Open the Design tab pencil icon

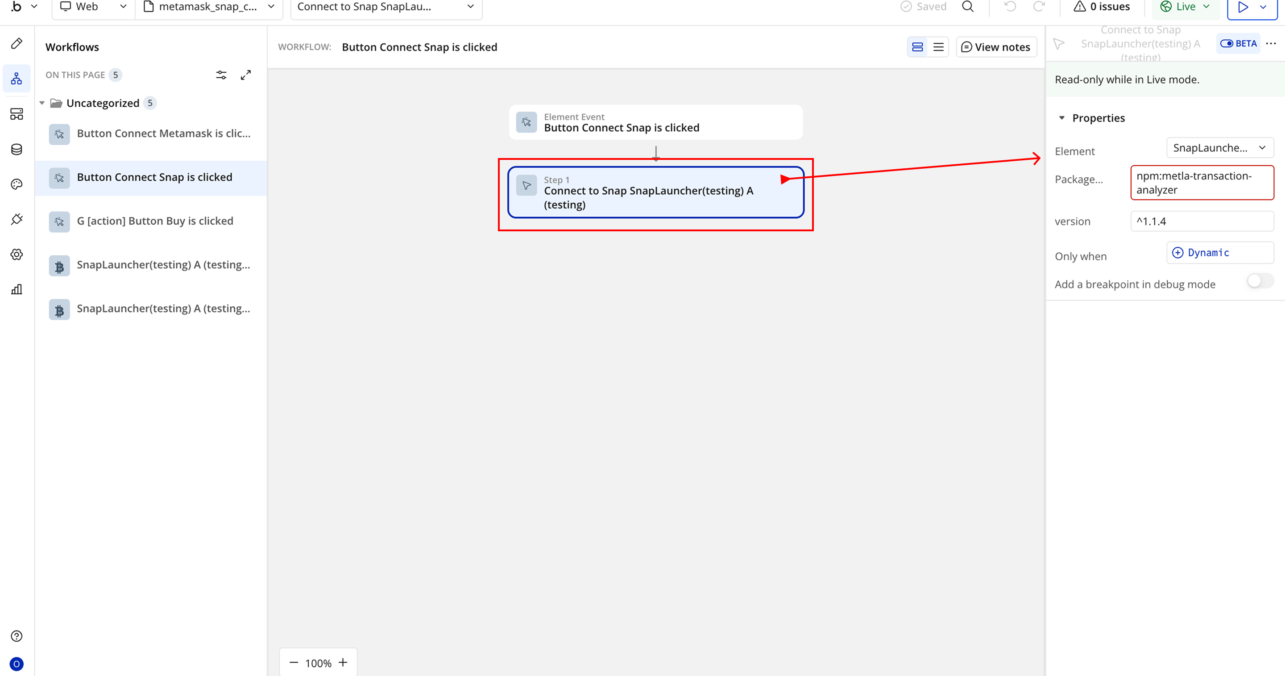pos(17,43)
